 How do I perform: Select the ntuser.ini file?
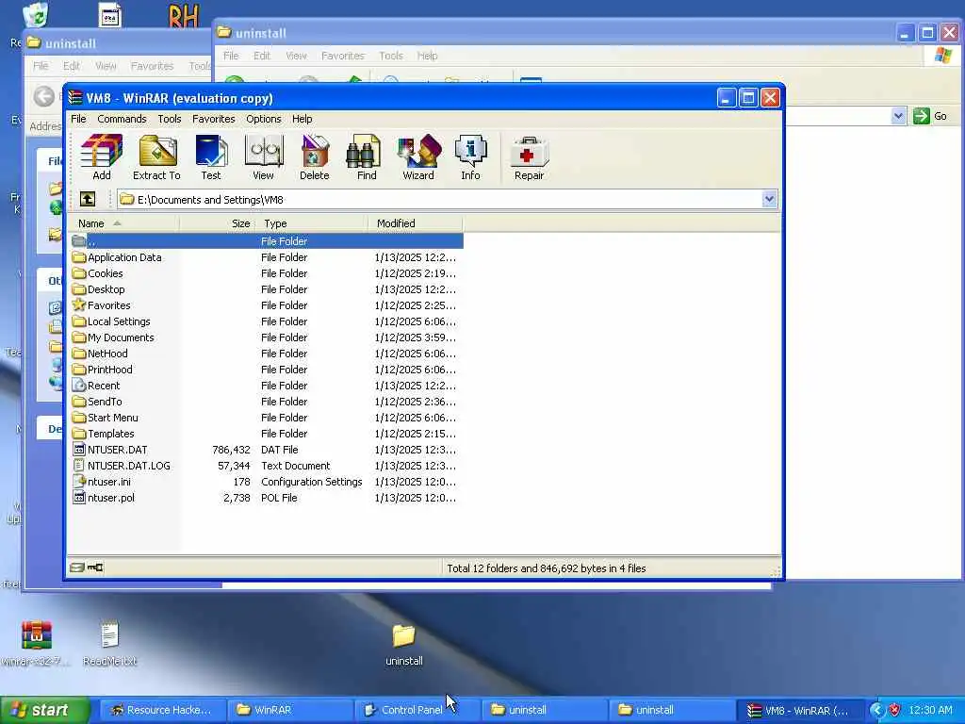tap(102, 482)
